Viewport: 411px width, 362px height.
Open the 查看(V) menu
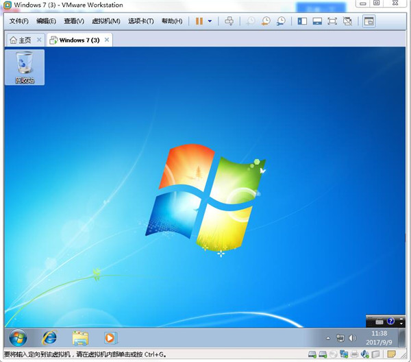[x=74, y=21]
